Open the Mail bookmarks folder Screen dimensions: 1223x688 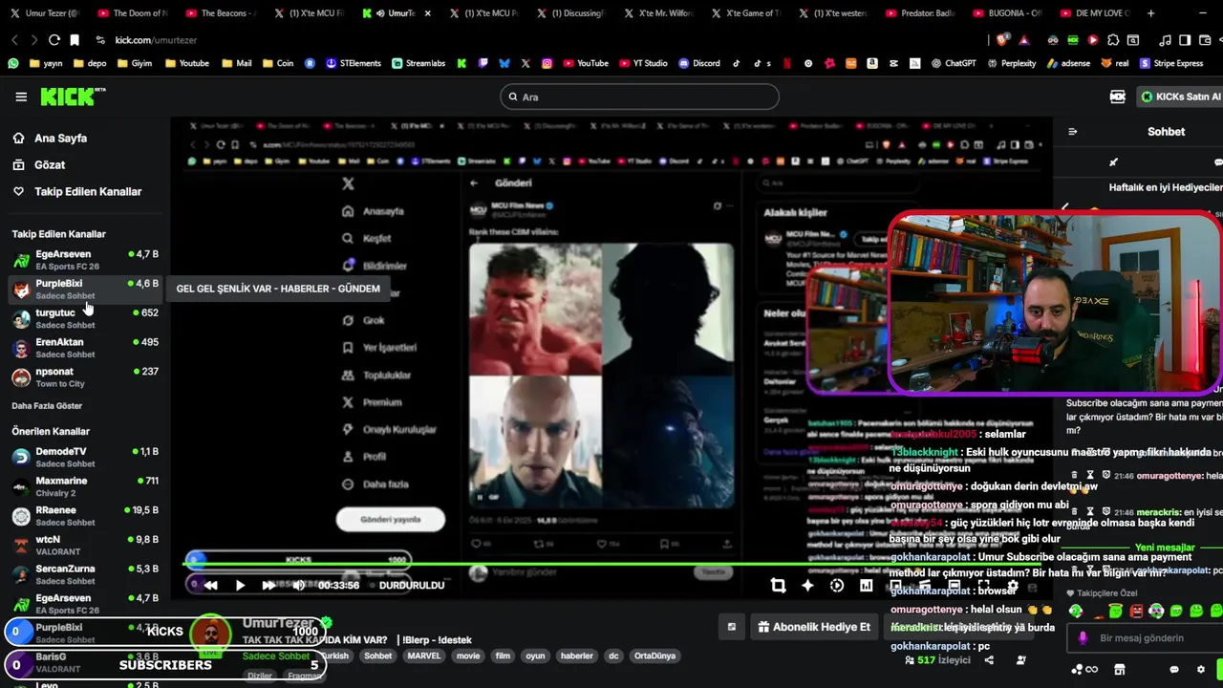[x=236, y=63]
